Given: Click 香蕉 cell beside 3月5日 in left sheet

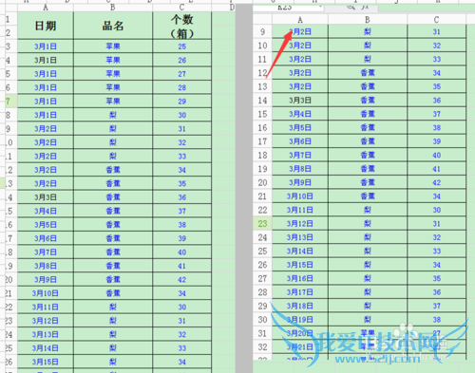Looking at the screenshot, I should 113,225.
